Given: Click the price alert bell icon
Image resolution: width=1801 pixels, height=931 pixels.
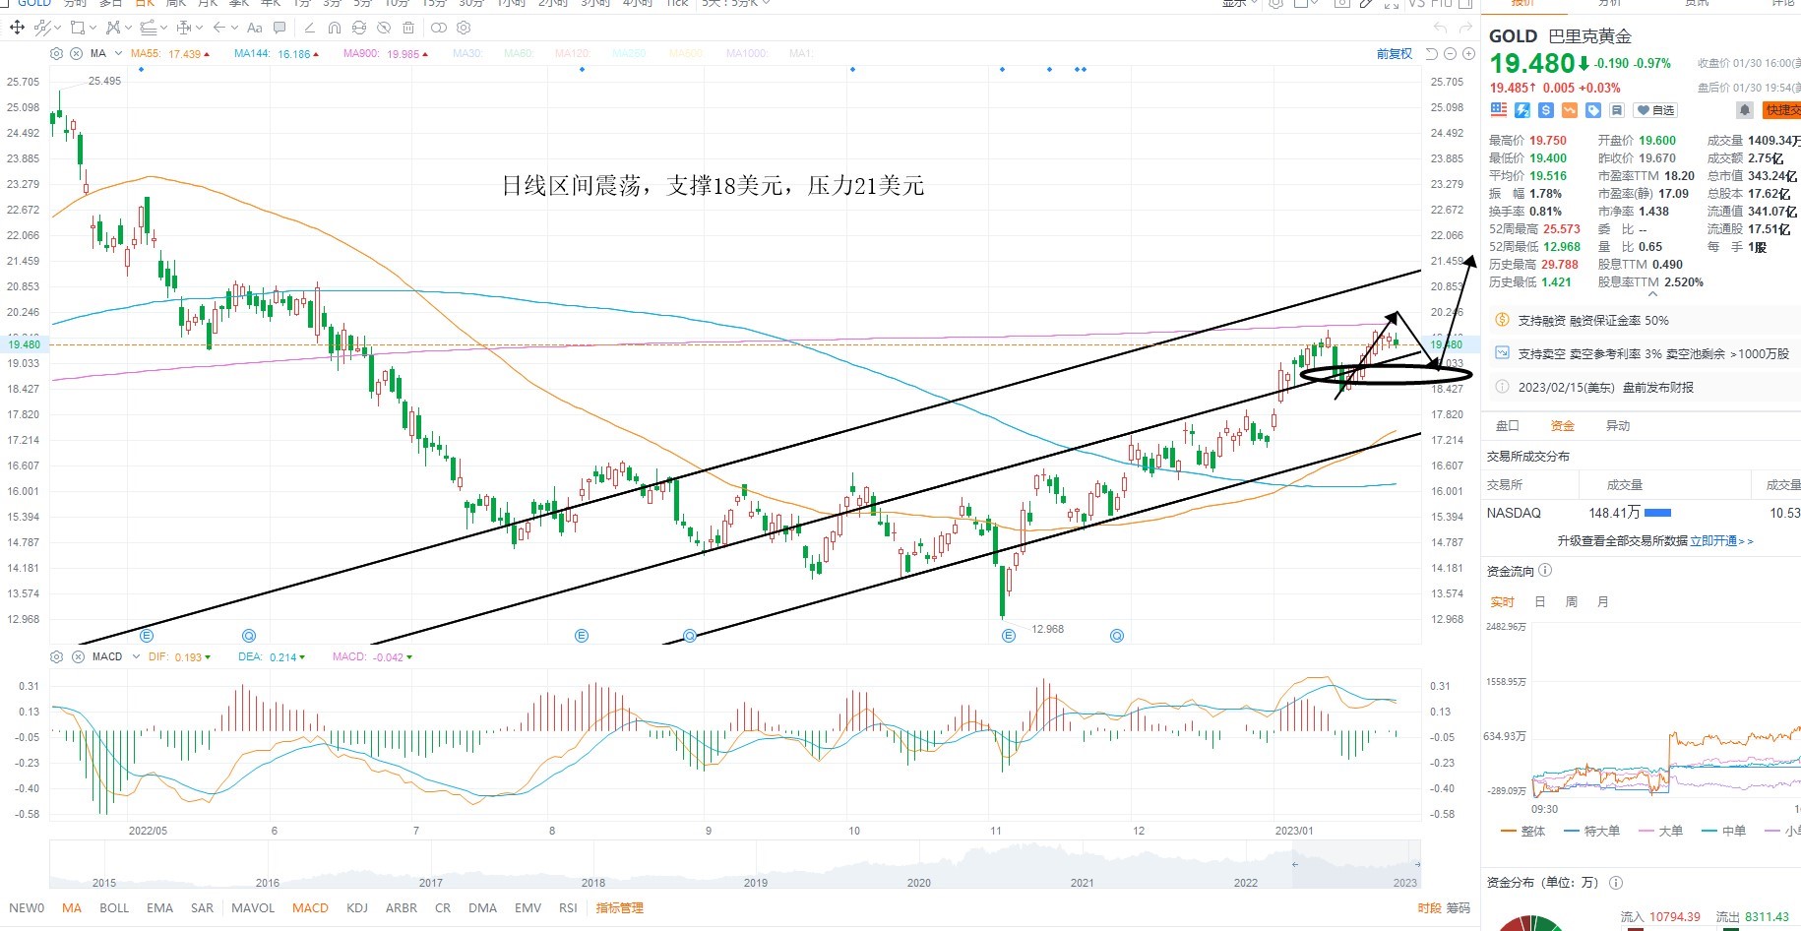Looking at the screenshot, I should coord(1744,110).
